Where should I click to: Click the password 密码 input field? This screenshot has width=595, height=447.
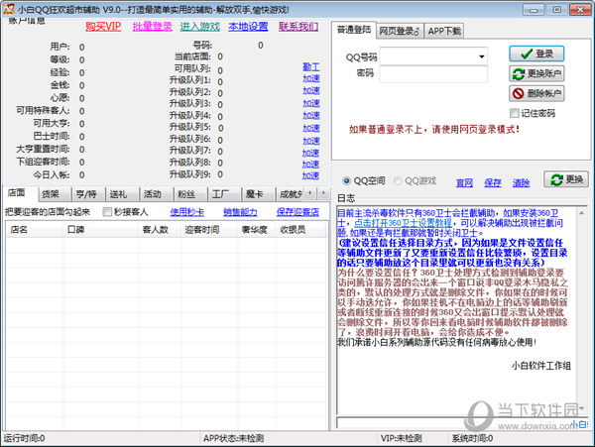tap(433, 74)
